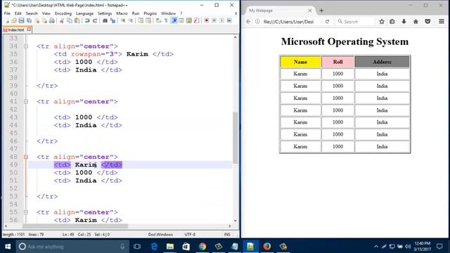Click the editor scroll-down arrow
450x253 pixels.
(x=236, y=221)
